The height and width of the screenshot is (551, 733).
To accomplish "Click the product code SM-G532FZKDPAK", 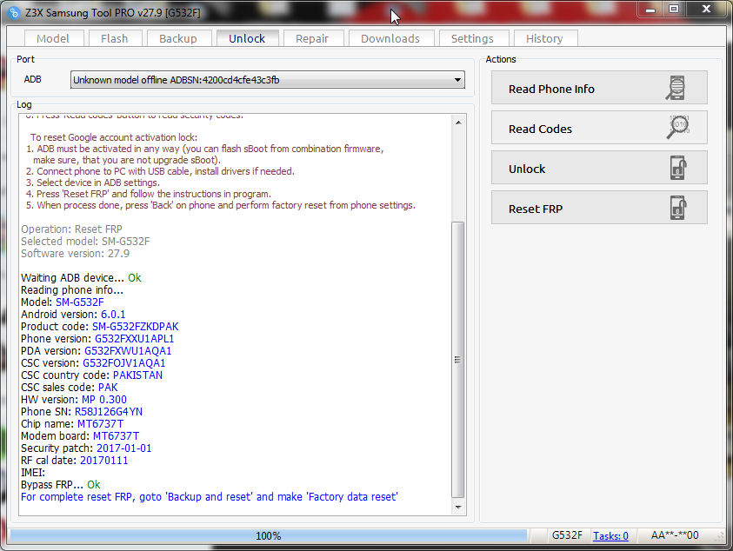I will point(135,327).
